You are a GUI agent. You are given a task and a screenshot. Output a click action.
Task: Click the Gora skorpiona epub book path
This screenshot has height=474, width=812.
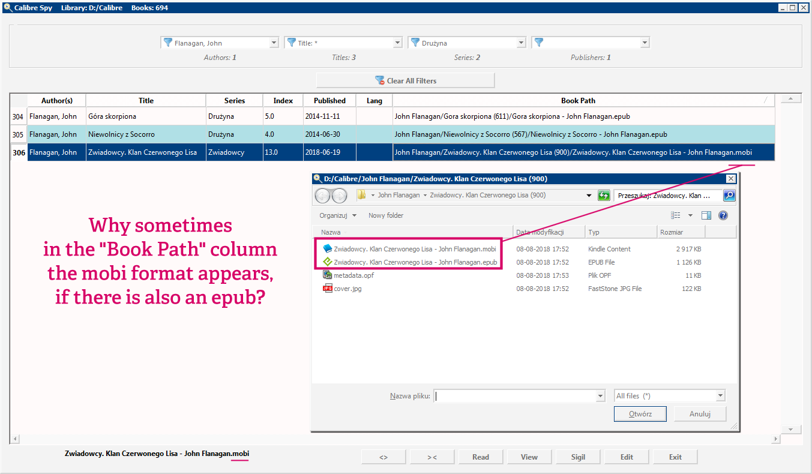tap(584, 116)
